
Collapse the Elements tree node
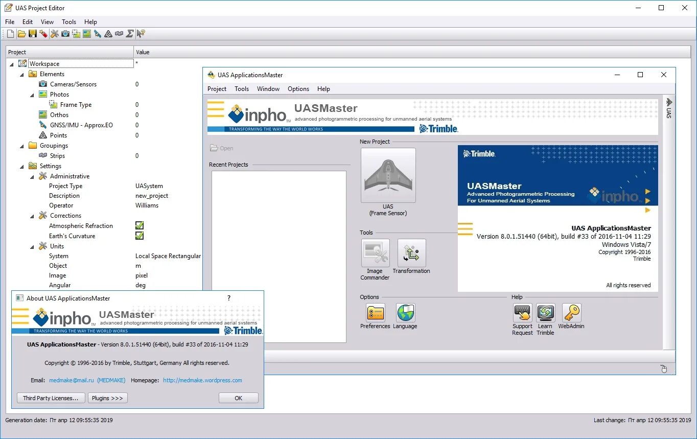click(x=22, y=74)
